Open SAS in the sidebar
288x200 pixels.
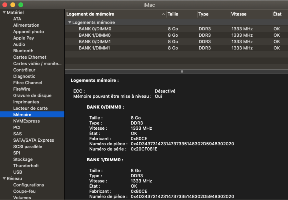[x=18, y=134]
